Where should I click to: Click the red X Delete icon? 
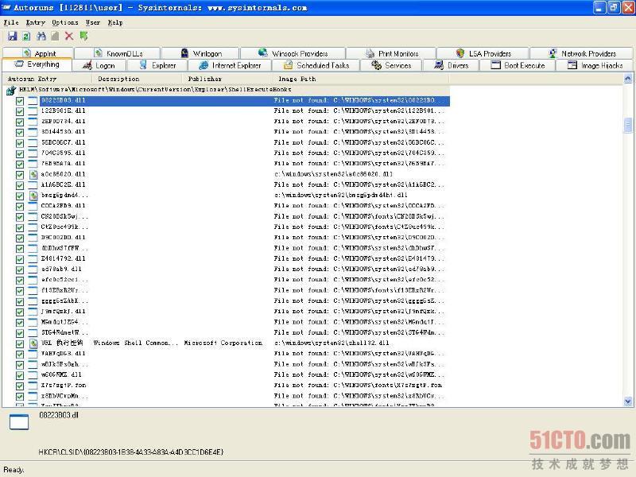pos(69,37)
